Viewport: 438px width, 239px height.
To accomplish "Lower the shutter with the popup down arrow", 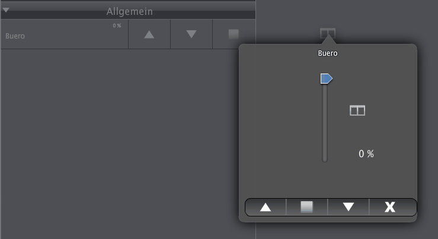I will (x=349, y=207).
